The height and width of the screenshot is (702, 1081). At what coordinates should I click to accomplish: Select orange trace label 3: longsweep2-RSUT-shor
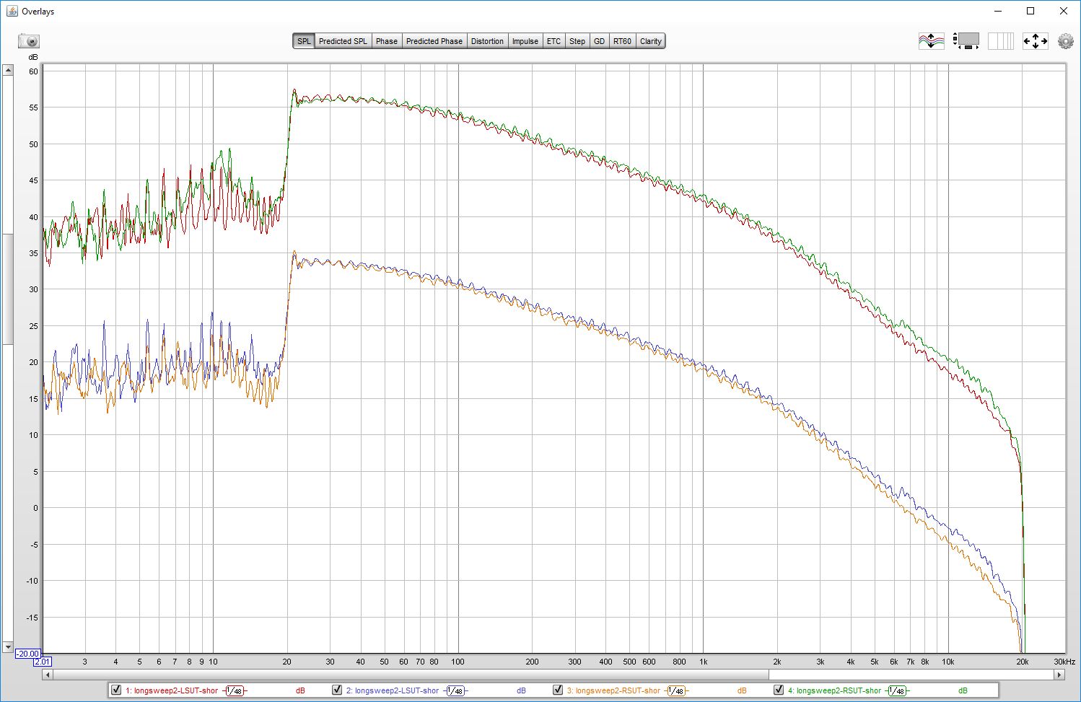click(x=613, y=690)
